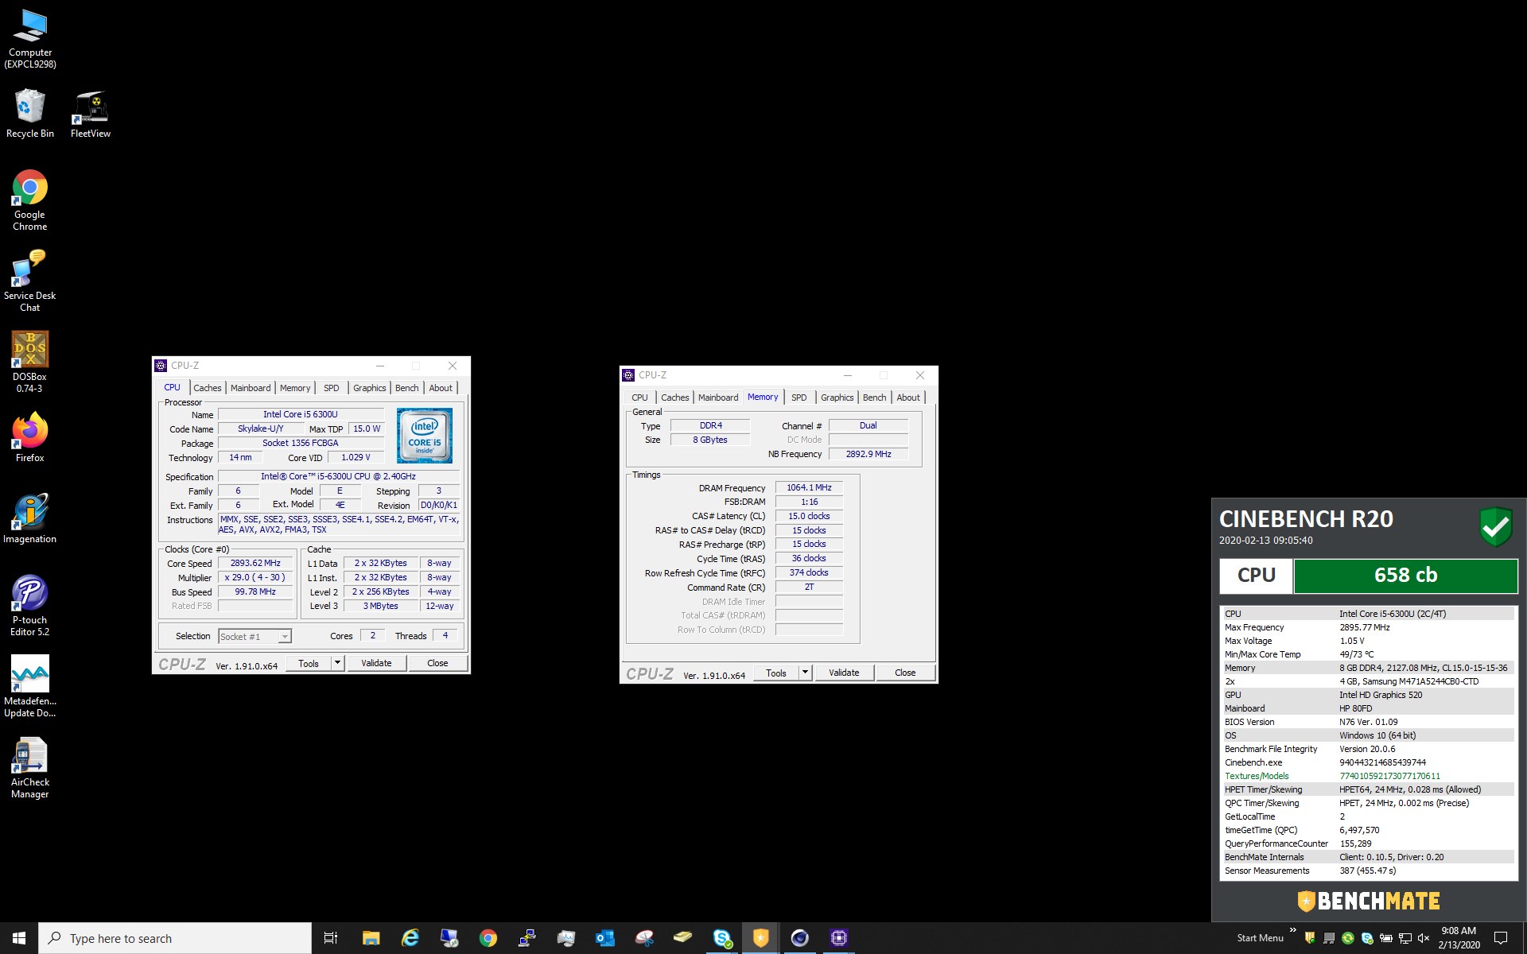Click the 658 cb score bar
Image resolution: width=1527 pixels, height=954 pixels.
point(1405,576)
